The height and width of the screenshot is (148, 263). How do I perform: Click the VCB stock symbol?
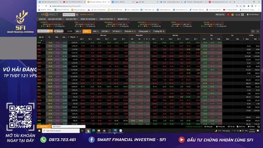(39, 120)
